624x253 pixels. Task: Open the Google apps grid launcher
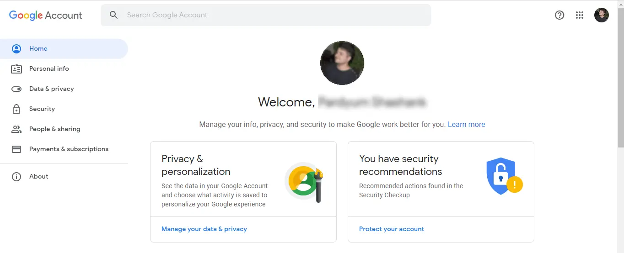(580, 15)
